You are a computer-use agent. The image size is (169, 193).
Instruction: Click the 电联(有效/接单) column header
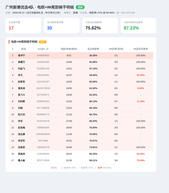point(69,49)
